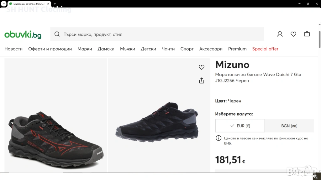The height and width of the screenshot is (180, 321).
Task: Click the share product icon
Action: pyautogui.click(x=202, y=81)
